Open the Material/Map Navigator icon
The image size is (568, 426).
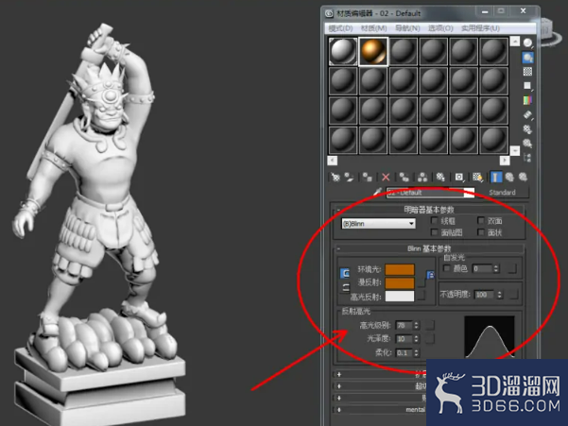[x=527, y=158]
